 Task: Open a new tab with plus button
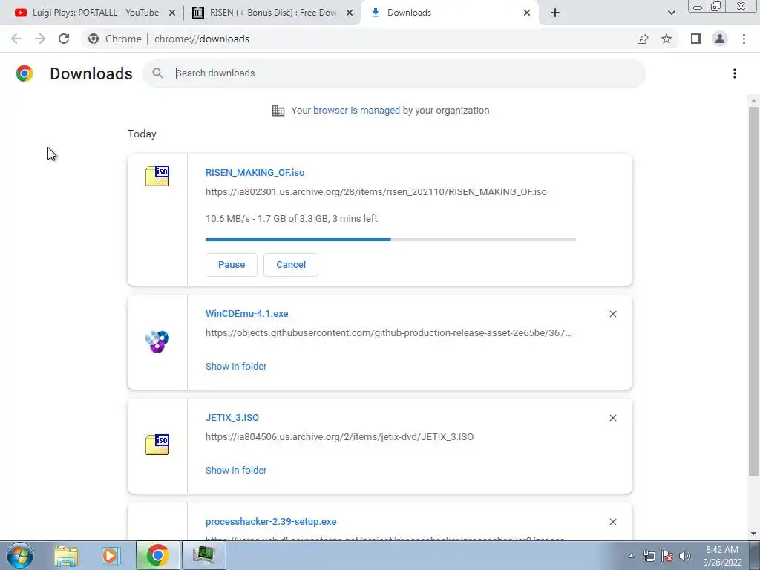pos(555,13)
